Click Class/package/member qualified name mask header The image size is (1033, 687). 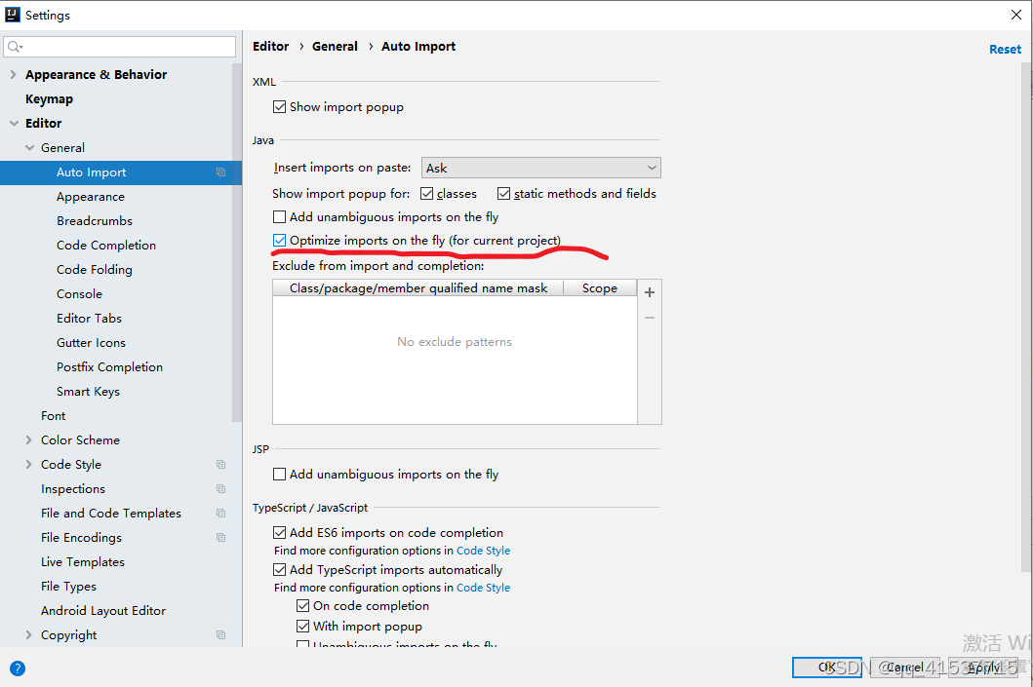tap(418, 288)
